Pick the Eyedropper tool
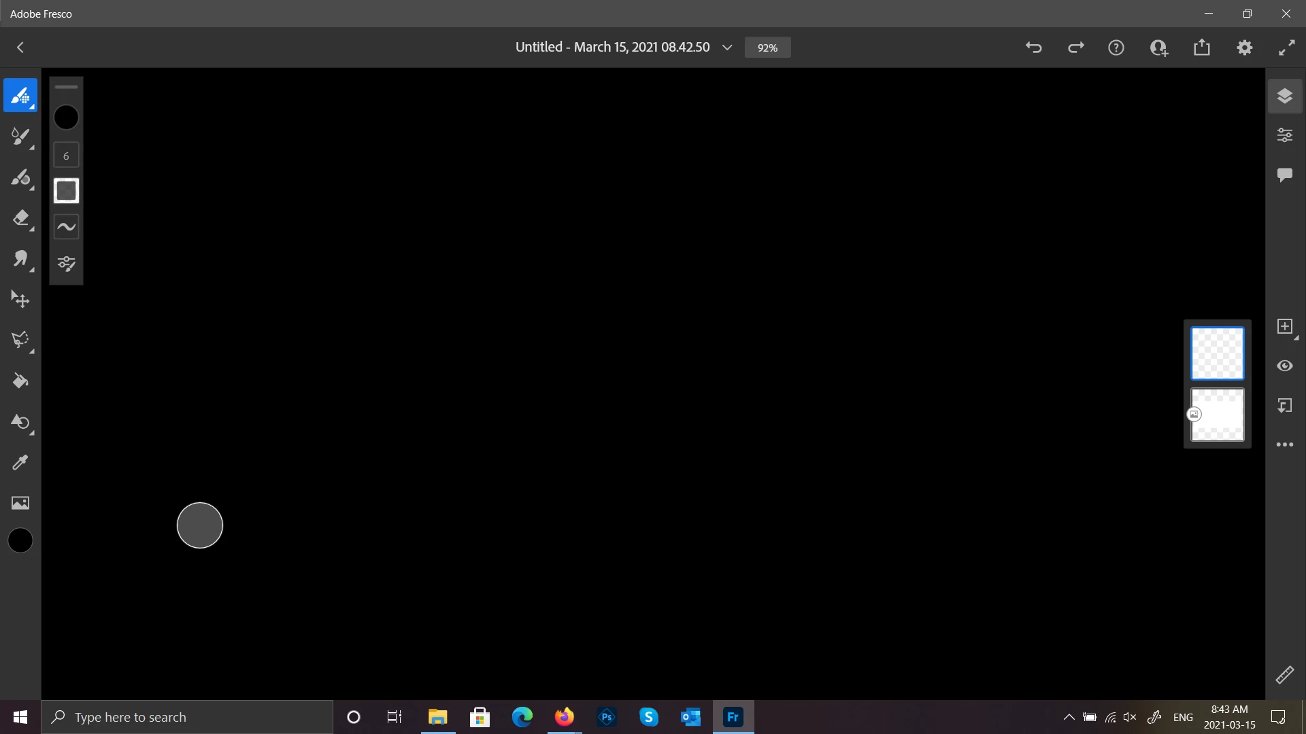 (20, 463)
